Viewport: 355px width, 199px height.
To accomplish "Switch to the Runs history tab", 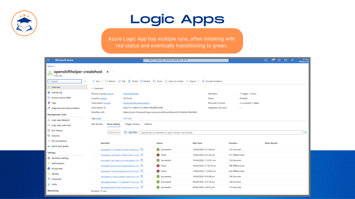I will (114, 124).
